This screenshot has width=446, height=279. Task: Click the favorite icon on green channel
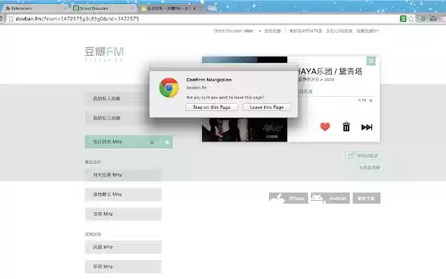click(x=167, y=142)
